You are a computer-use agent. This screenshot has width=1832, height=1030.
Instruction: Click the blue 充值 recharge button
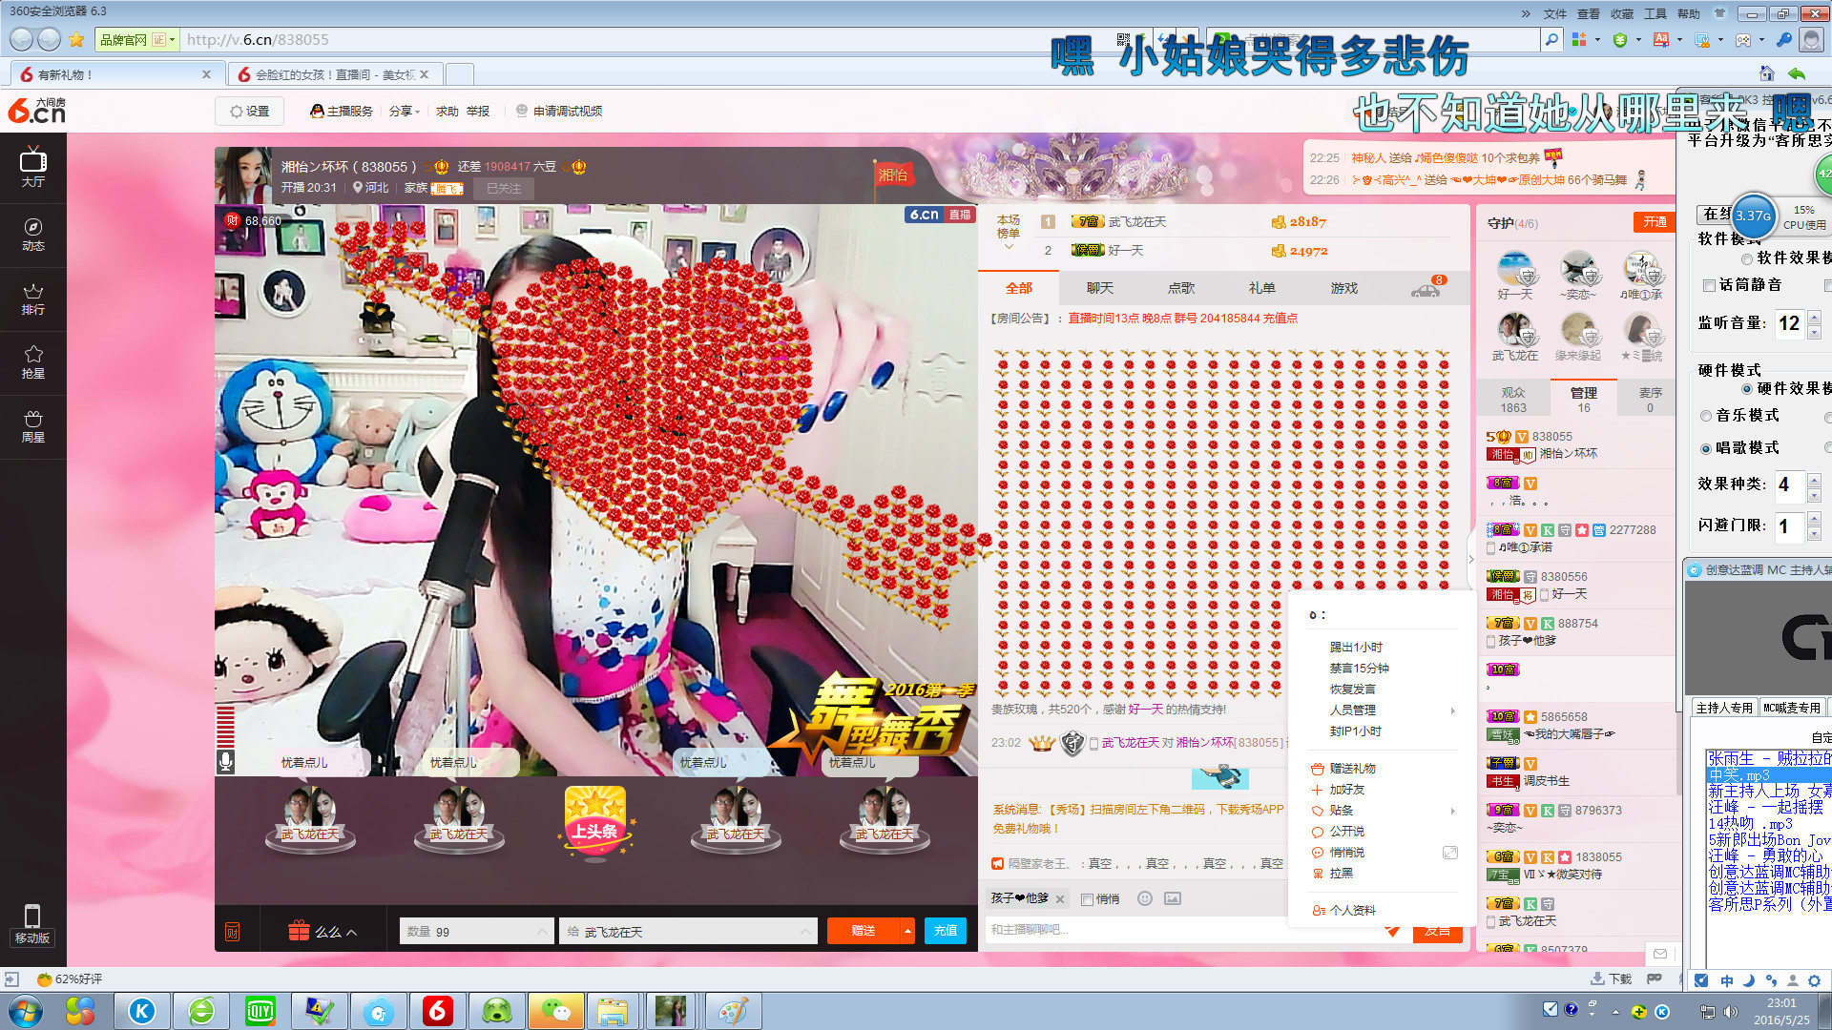(946, 931)
